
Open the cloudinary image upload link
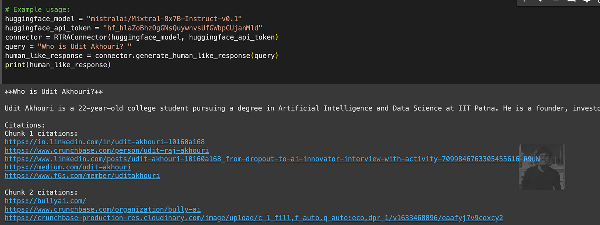(x=254, y=218)
